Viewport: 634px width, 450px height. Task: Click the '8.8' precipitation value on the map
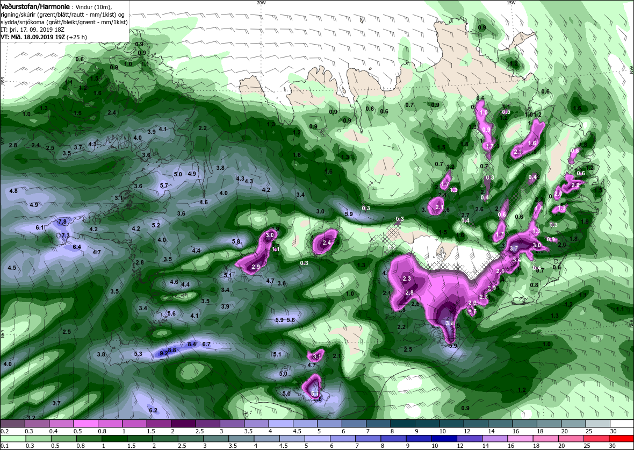pos(172,350)
